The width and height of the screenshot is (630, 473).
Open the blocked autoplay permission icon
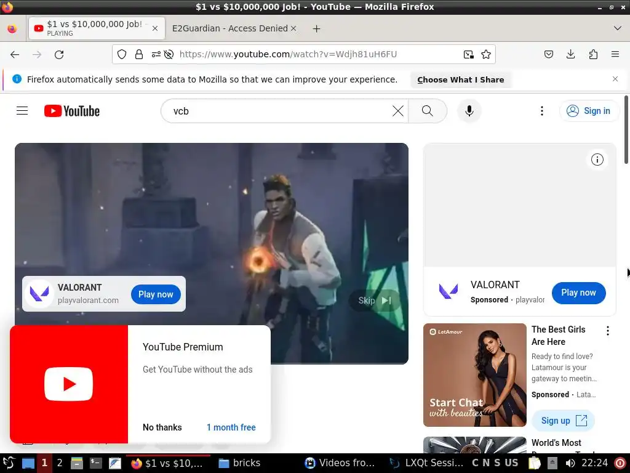[169, 54]
